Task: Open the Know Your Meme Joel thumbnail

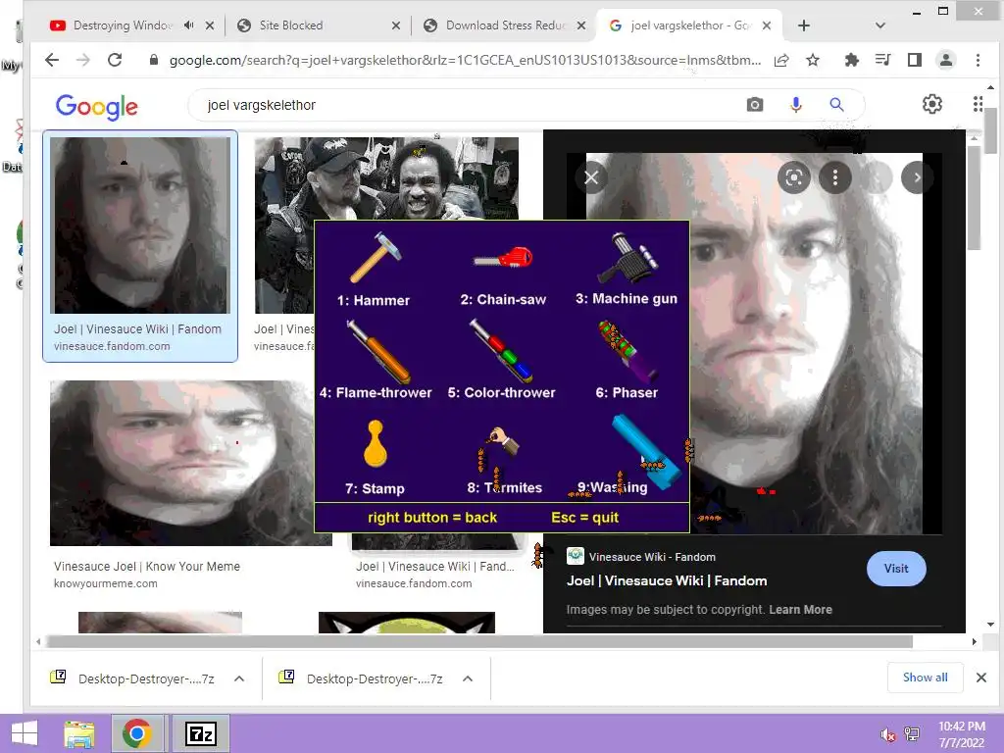Action: tap(191, 463)
